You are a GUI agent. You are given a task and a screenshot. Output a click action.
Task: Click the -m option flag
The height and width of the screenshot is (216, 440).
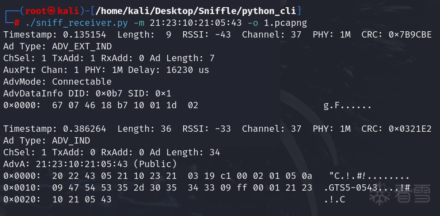coord(139,23)
